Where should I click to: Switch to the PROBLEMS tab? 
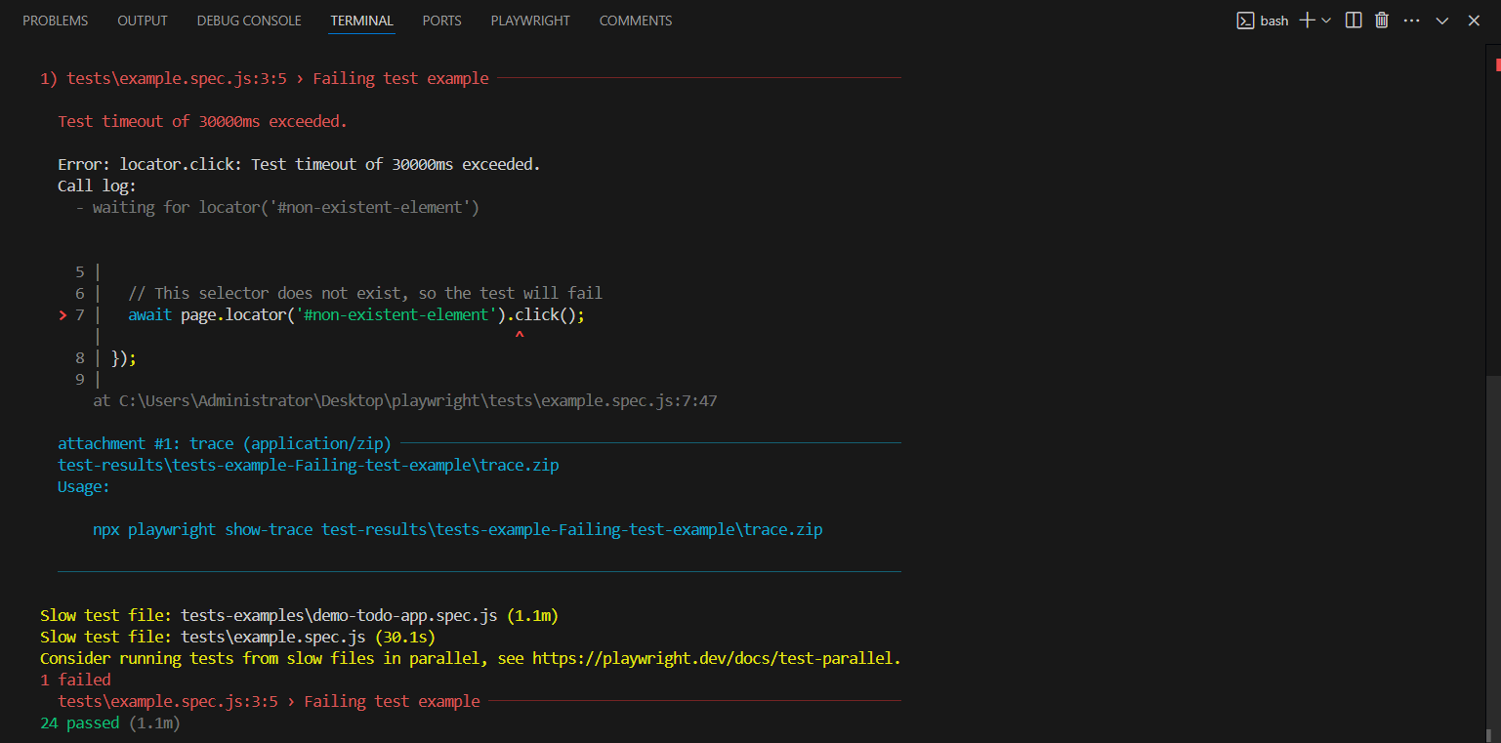click(x=55, y=21)
